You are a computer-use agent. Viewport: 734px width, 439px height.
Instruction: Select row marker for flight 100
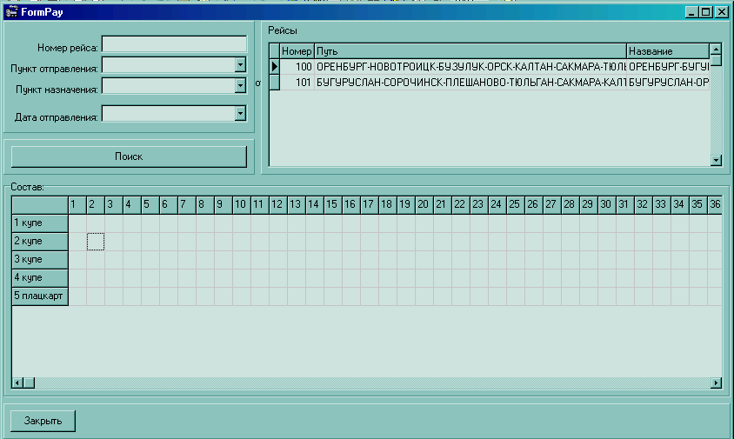coord(275,67)
